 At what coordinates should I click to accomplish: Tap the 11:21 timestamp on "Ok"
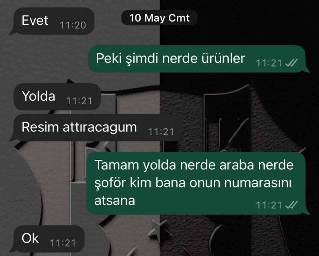tap(63, 243)
